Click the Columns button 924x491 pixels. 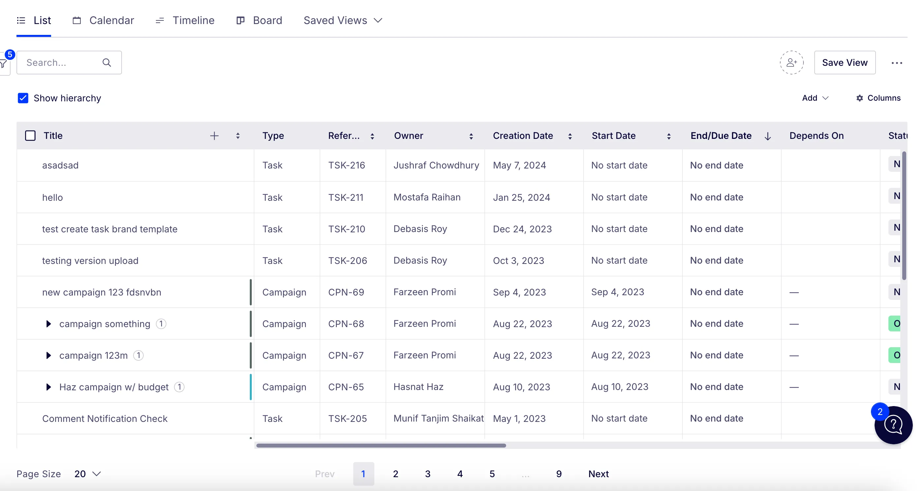point(878,98)
